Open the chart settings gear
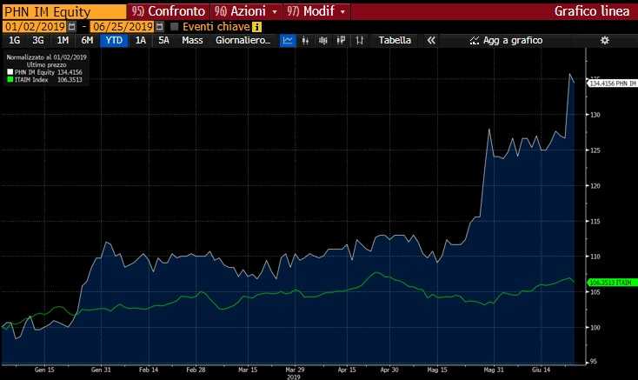Screen dimensions: 638x380 click(605, 40)
